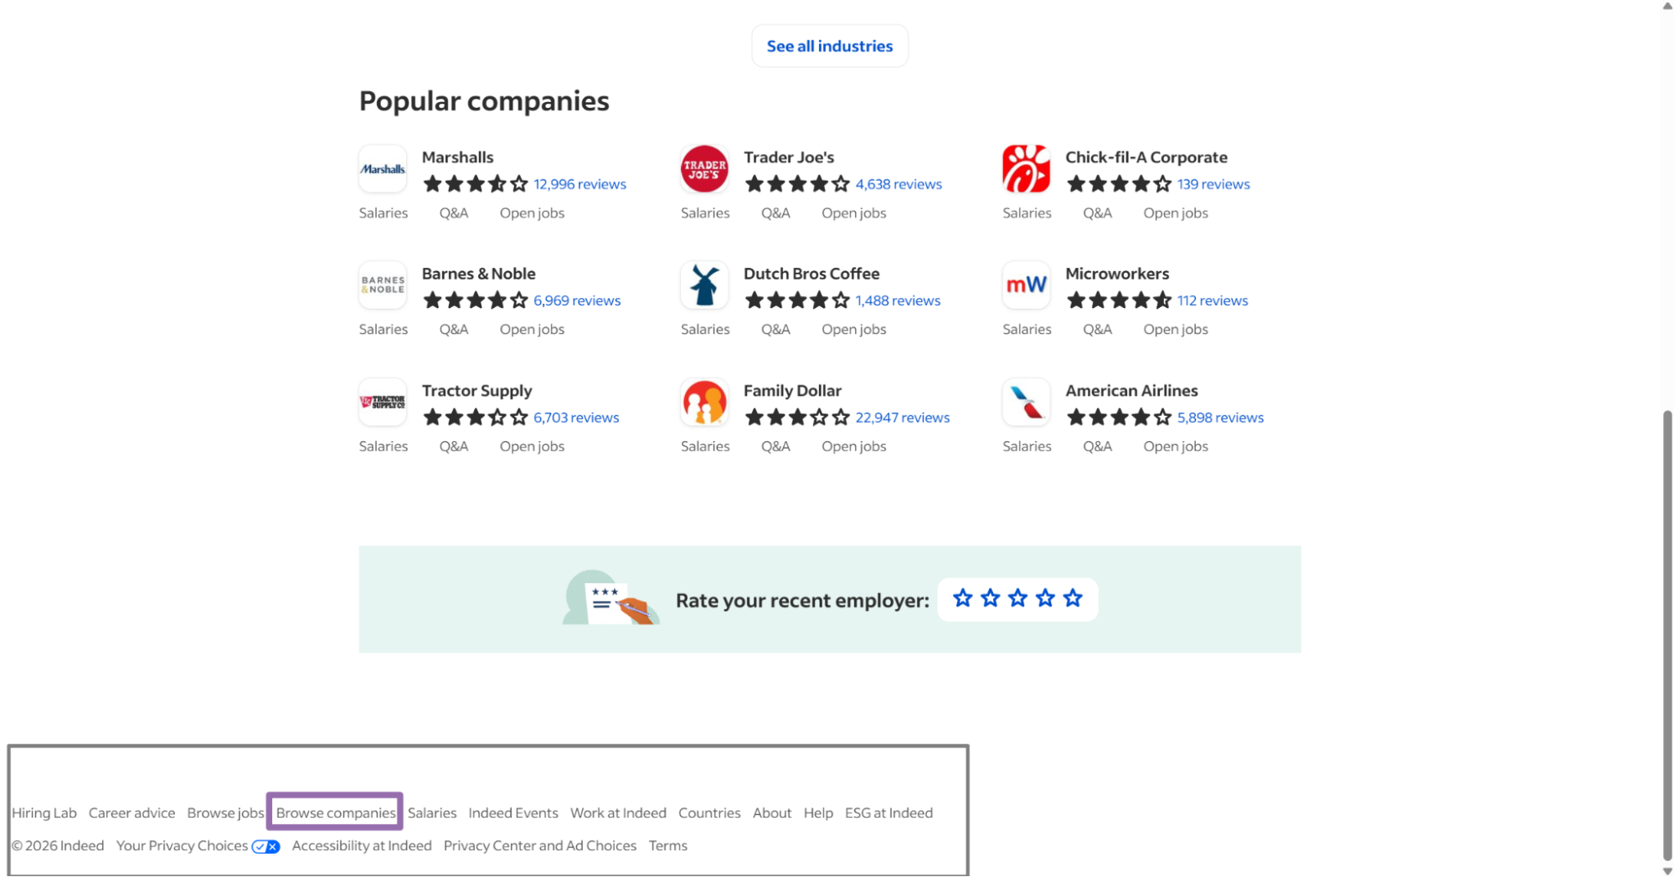The image size is (1674, 877).
Task: Open the Trader Joe's company name link
Action: [789, 157]
